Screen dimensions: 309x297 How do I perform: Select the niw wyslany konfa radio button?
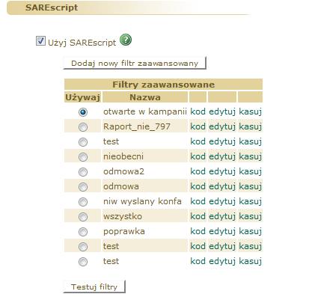(83, 202)
